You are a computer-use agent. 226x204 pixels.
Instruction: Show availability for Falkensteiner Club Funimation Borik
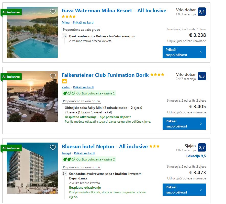[x=184, y=124]
